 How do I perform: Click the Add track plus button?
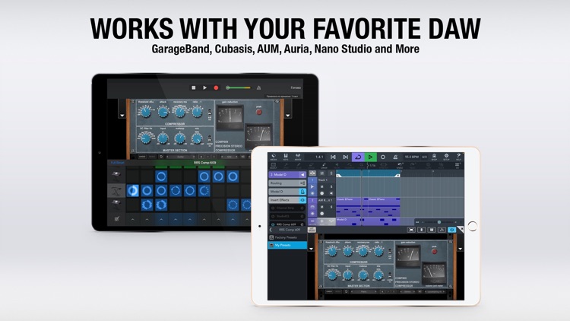(321, 221)
